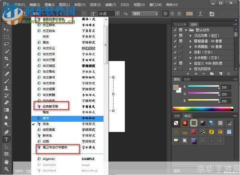Choose the Algerian font from list

click(x=67, y=159)
